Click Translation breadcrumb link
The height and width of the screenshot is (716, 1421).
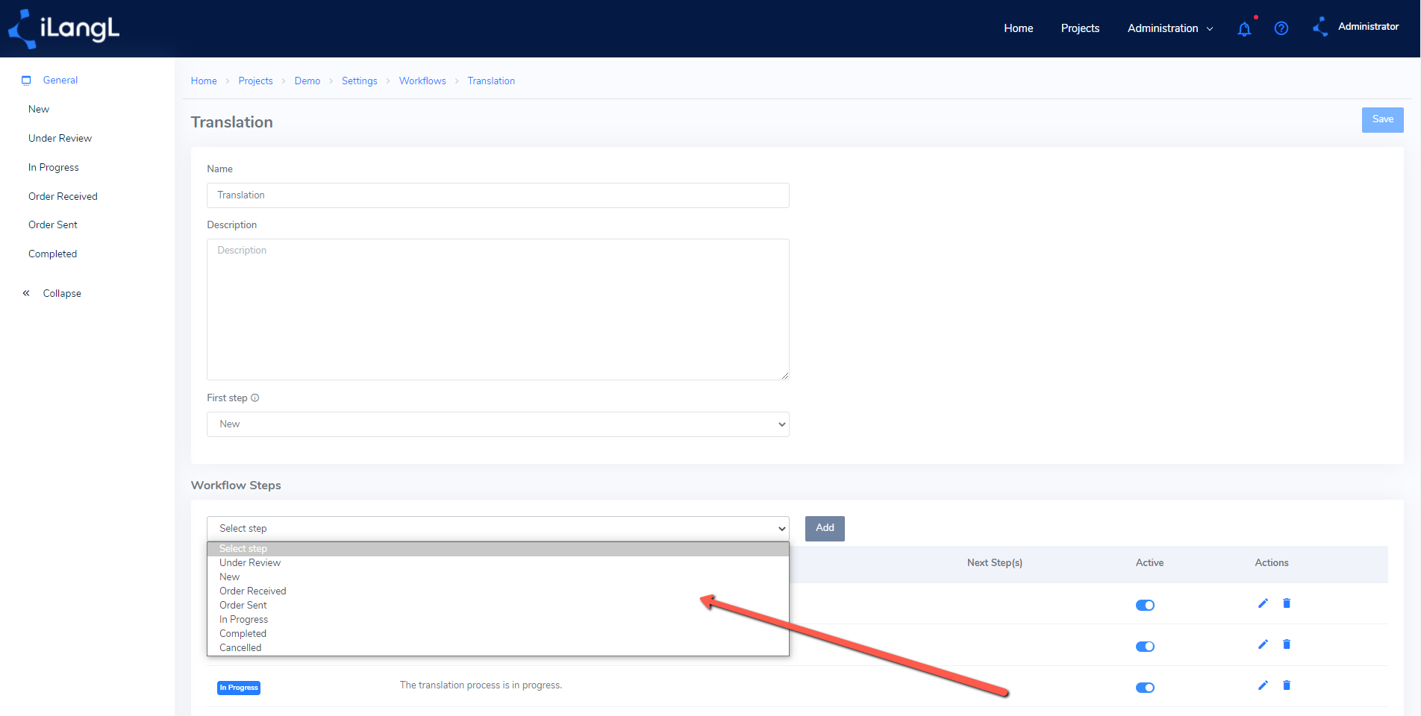pos(491,81)
